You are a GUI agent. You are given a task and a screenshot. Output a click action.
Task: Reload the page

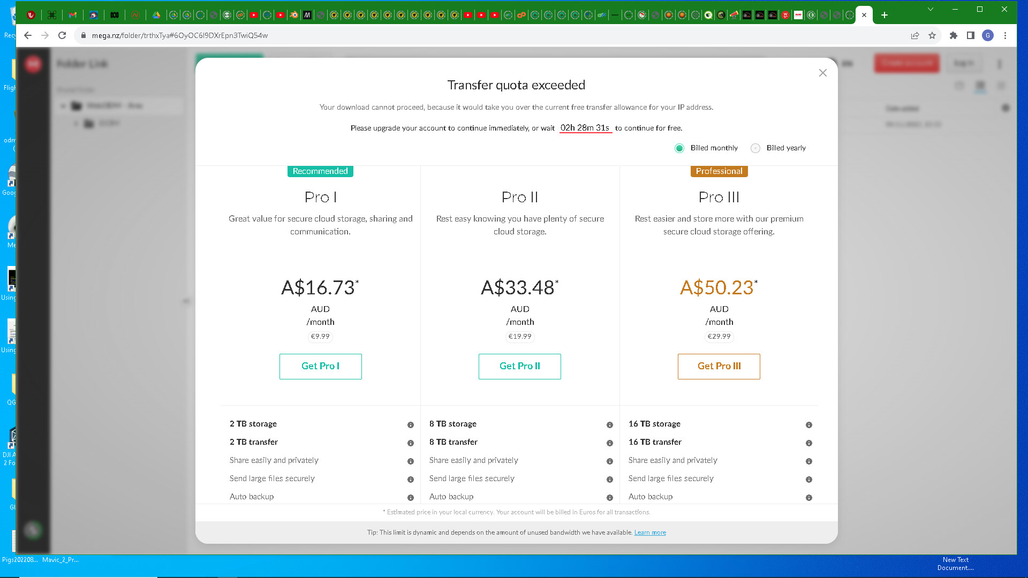point(62,35)
